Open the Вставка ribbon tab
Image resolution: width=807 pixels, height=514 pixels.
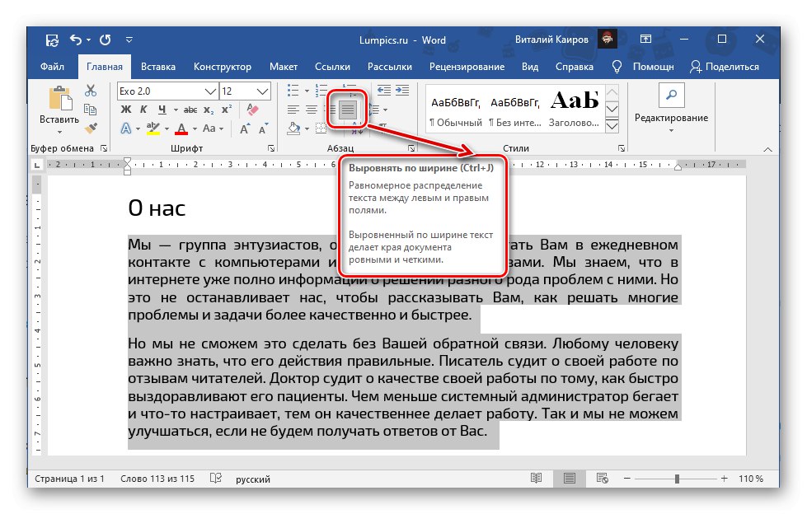click(x=157, y=67)
